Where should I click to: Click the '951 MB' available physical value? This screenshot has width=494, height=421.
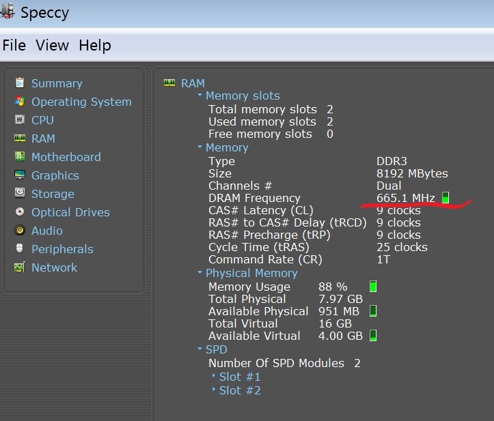(x=339, y=311)
